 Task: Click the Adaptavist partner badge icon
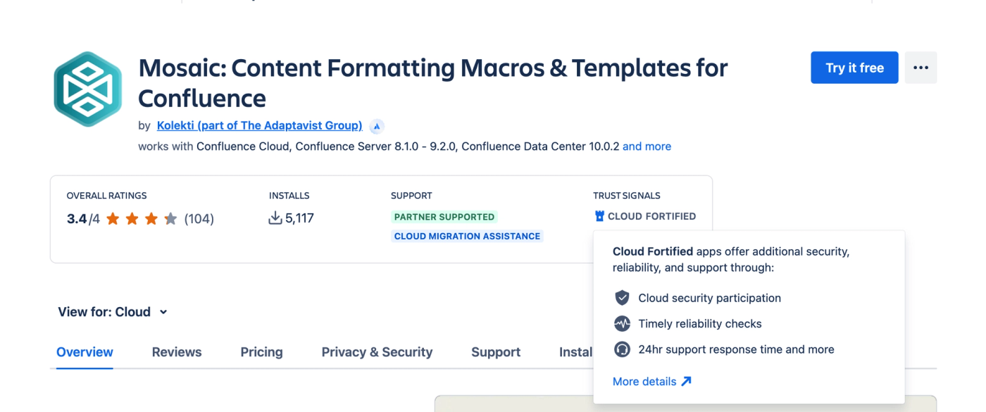pyautogui.click(x=377, y=126)
